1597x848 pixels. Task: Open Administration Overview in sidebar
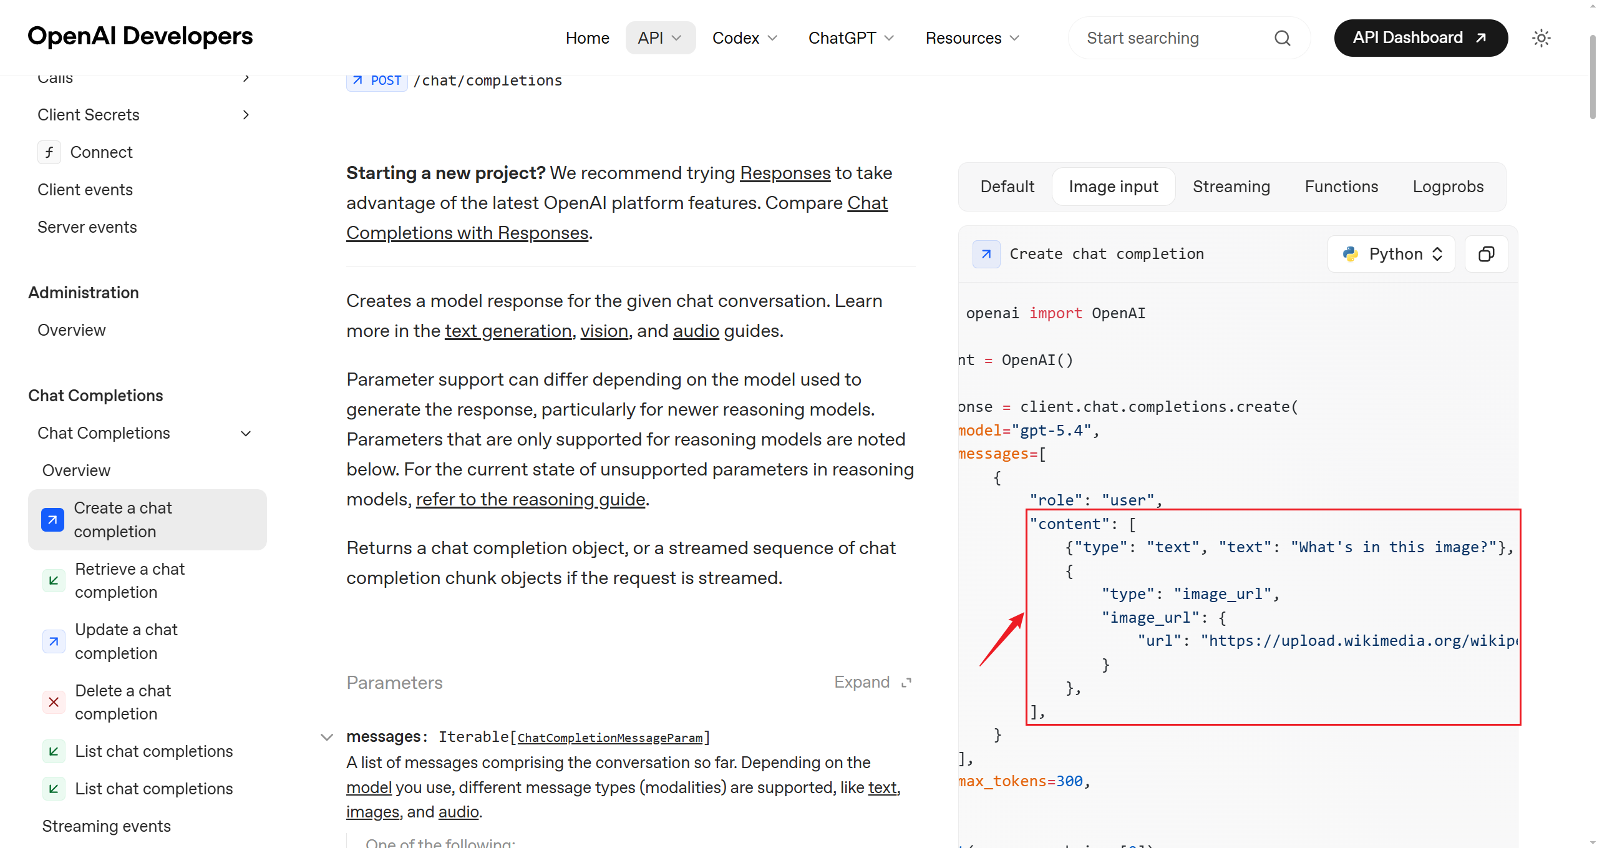[x=71, y=330]
